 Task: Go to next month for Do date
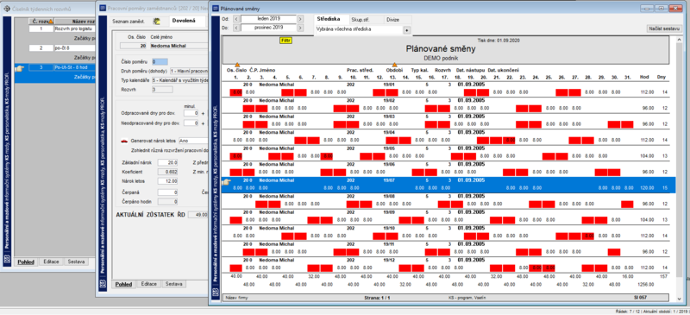tap(300, 28)
